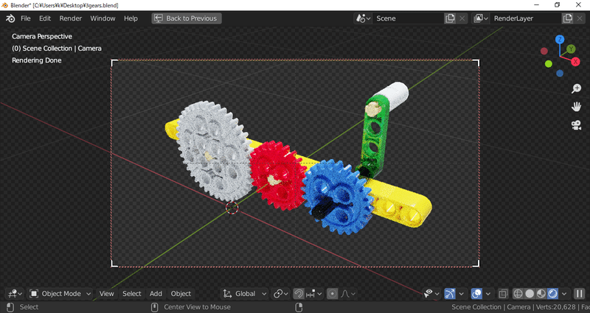Screen dimensions: 590x313
Task: Open the File menu
Action: click(x=26, y=18)
